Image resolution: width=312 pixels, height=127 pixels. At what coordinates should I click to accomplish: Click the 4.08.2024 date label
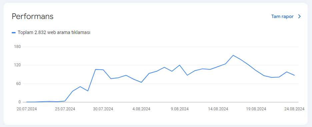(141, 109)
